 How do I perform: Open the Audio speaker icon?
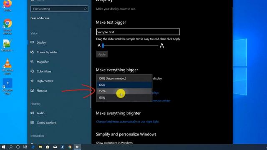point(32,113)
